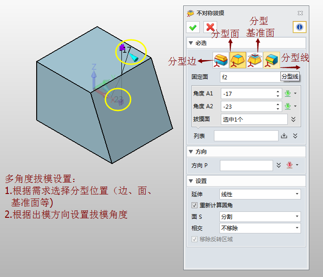Screen dimensions: 323x277
Task: Toggle the 移除反转区域 checkbox
Action: click(x=194, y=239)
